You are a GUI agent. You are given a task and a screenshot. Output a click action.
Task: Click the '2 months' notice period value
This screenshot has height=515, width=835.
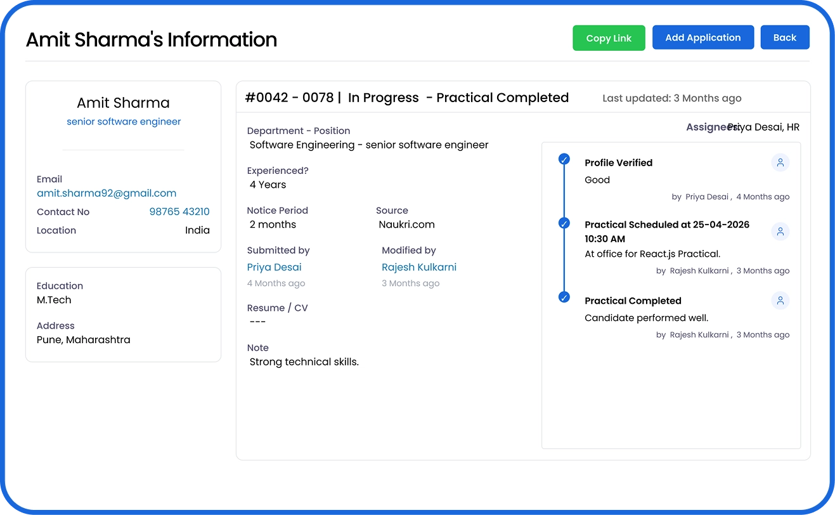pos(273,225)
